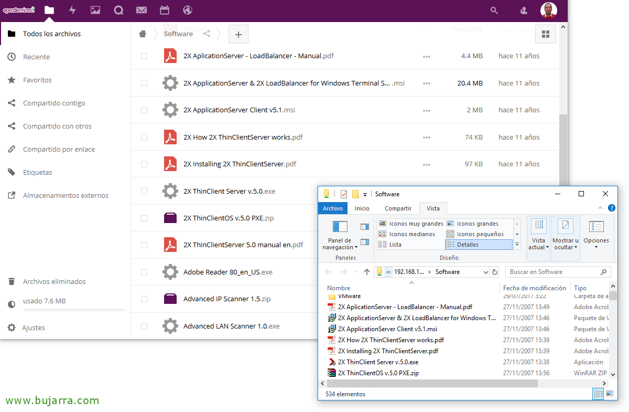Click the horizontal scrollbar in the Explorer window
This screenshot has width=629, height=412.
(x=430, y=383)
